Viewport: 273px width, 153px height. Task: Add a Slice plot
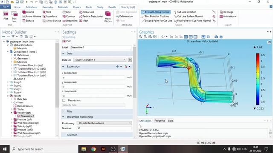coord(47,12)
